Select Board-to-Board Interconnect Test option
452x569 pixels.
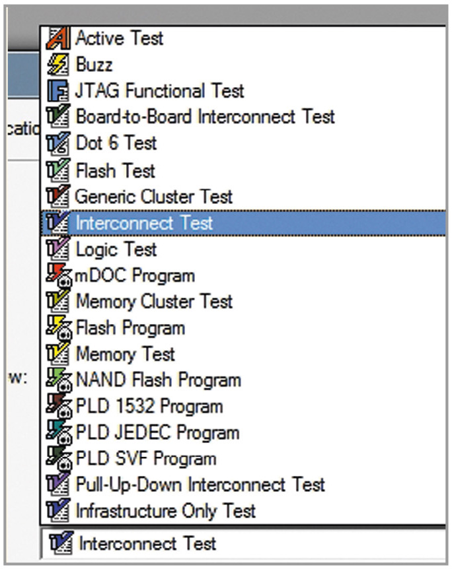pos(205,117)
